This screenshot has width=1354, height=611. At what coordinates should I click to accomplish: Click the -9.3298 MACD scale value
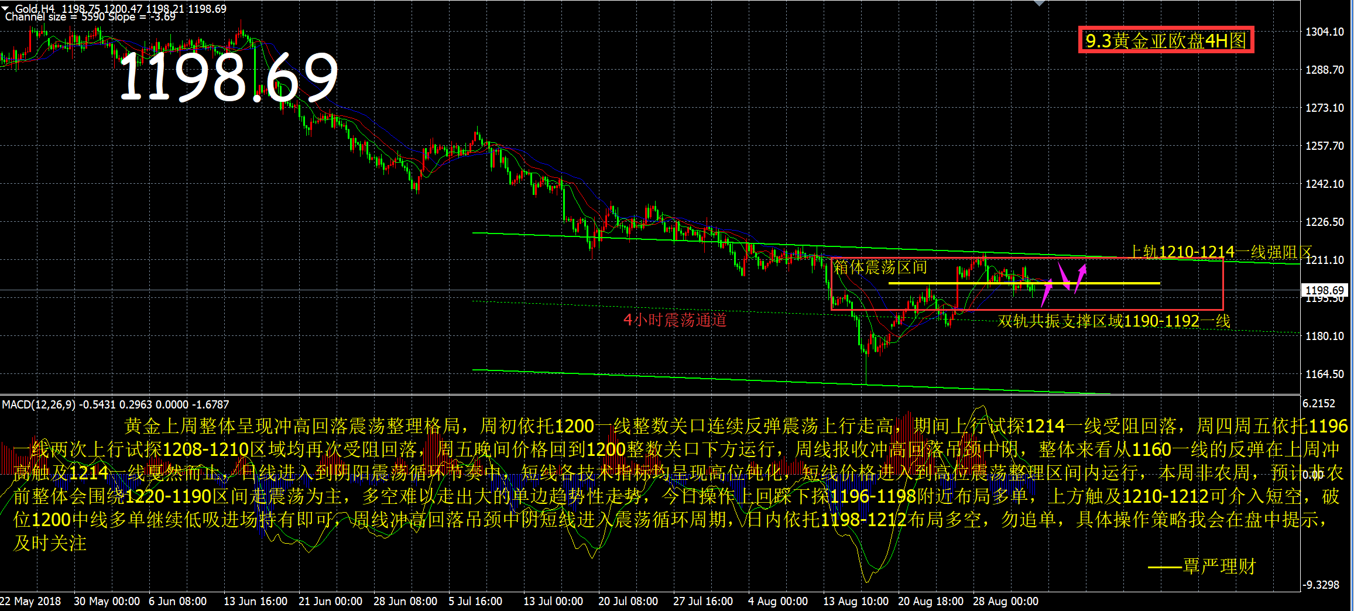[x=1321, y=585]
